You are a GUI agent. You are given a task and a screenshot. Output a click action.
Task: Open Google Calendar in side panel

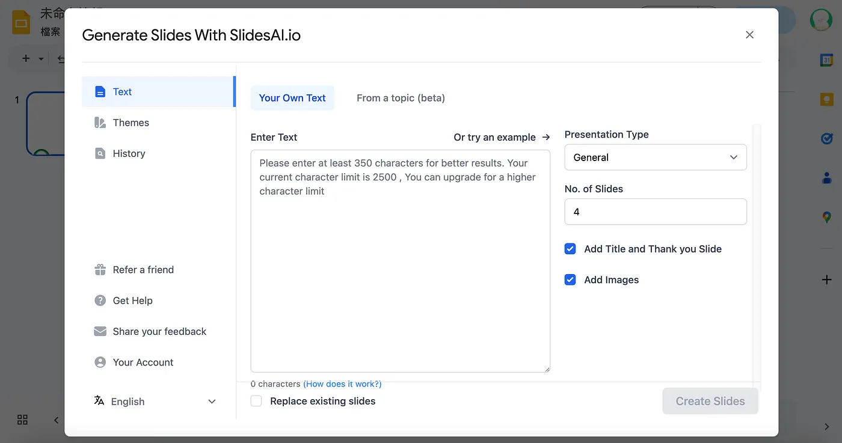click(826, 60)
